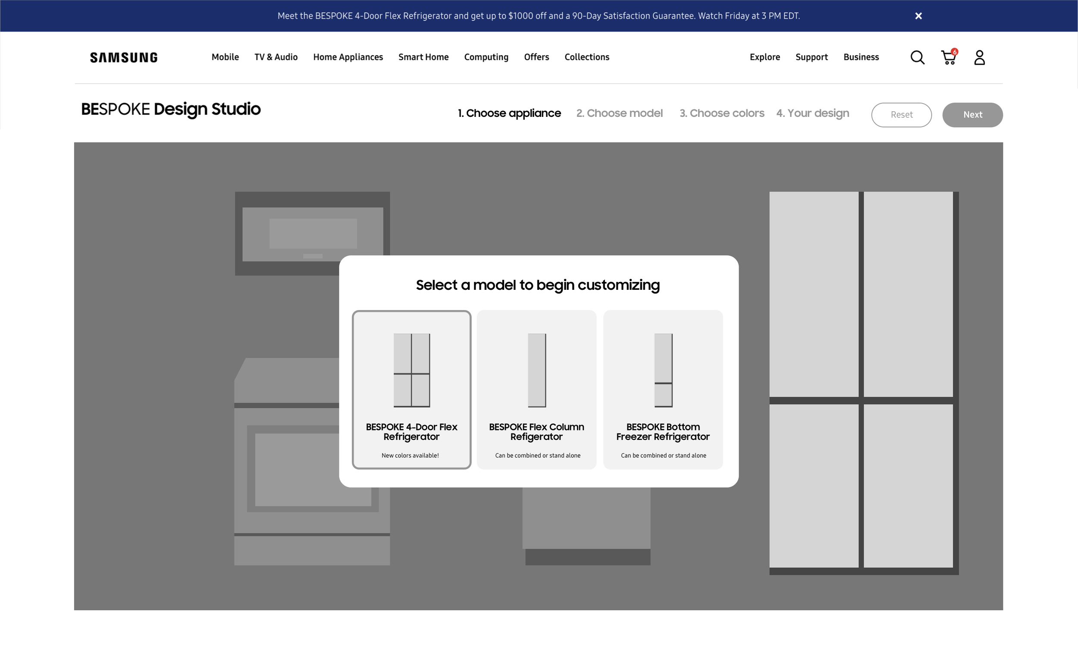Open the Mobile menu
1078x668 pixels.
coord(225,57)
